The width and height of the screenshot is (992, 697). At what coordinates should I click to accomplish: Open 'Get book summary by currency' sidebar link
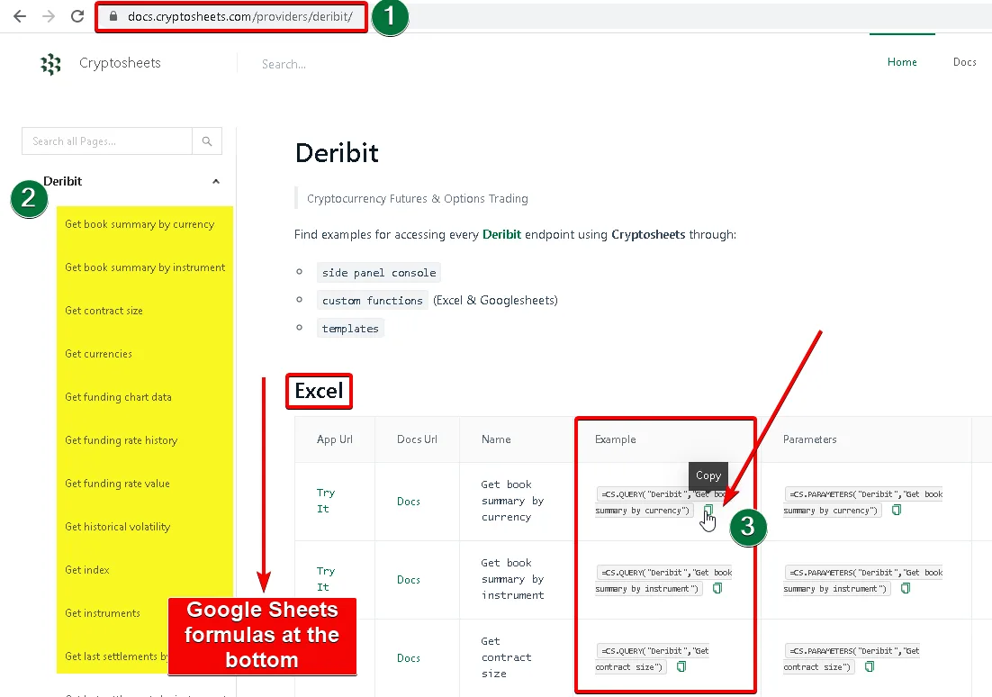click(x=140, y=224)
